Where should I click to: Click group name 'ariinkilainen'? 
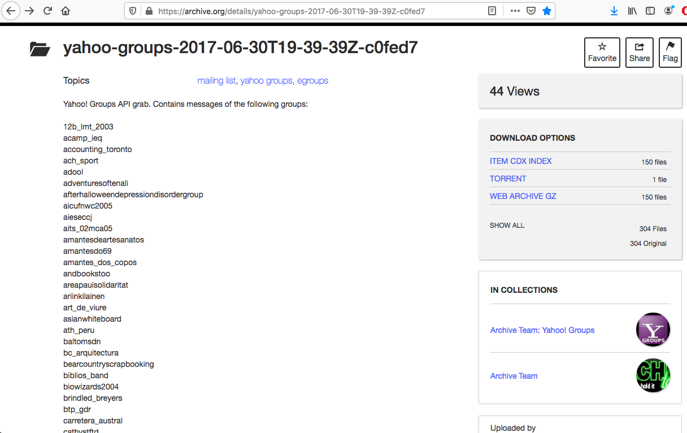click(84, 296)
